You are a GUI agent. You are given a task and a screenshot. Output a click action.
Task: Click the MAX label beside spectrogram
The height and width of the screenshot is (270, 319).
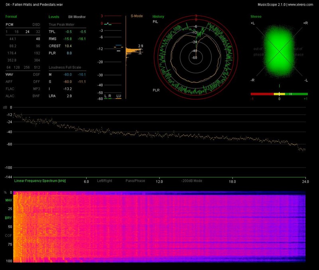pos(8,200)
